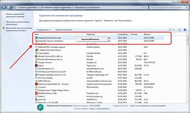
Task: Click the Mozilla Maintenance Service icon
Action: pos(36,59)
